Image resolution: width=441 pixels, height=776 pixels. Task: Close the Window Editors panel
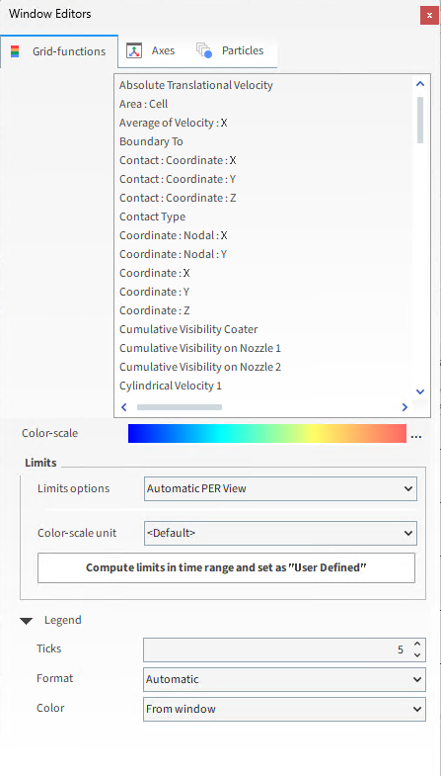pyautogui.click(x=429, y=16)
